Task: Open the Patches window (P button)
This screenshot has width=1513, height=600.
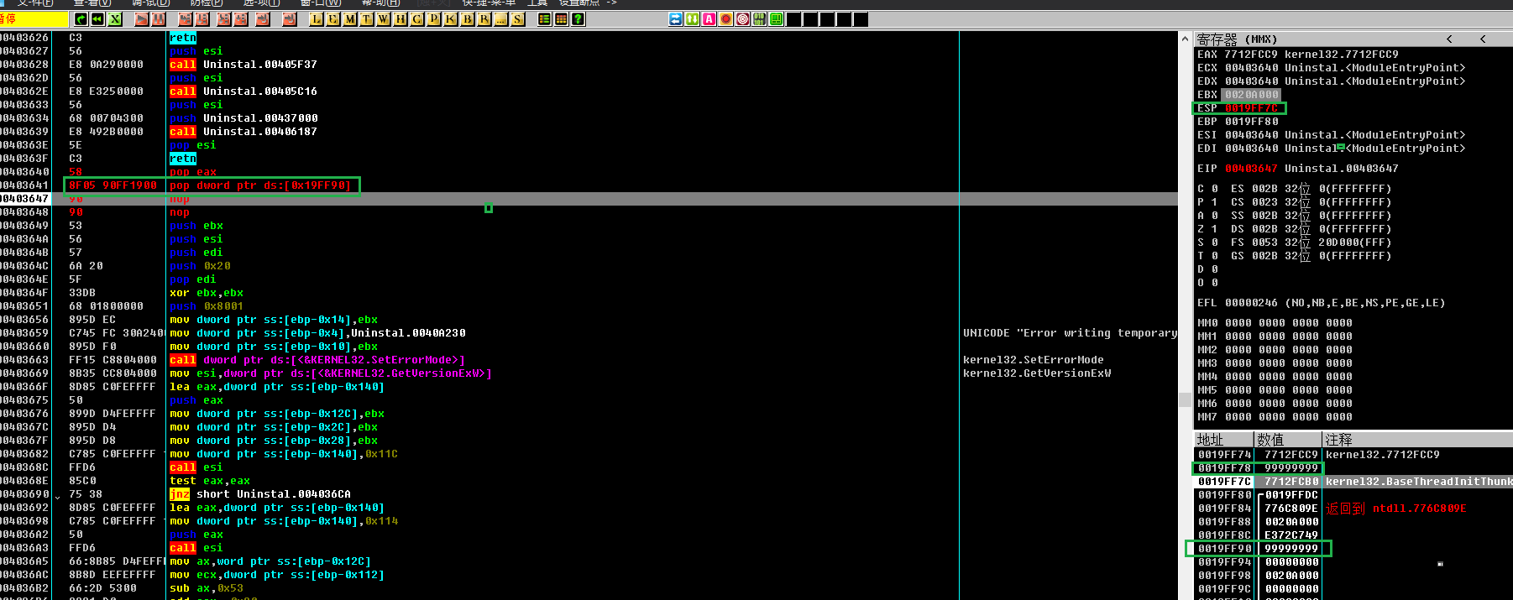Action: [433, 19]
